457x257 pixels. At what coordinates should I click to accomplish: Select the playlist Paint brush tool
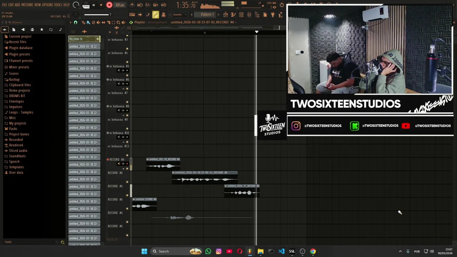pyautogui.click(x=88, y=22)
